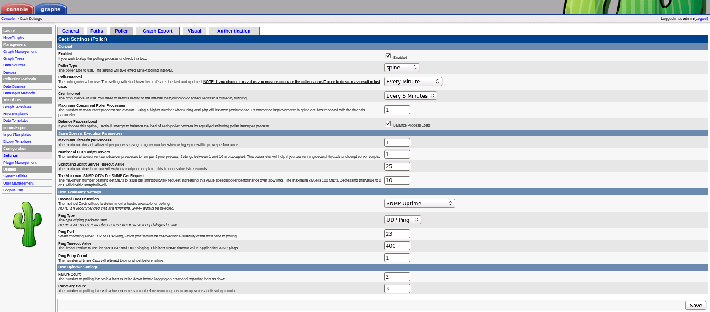The height and width of the screenshot is (312, 710).
Task: Open Graph Trees in sidebar
Action: 14,58
